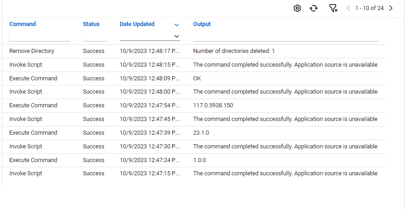Clear filters with the funnel icon
The width and height of the screenshot is (405, 210).
tap(333, 8)
